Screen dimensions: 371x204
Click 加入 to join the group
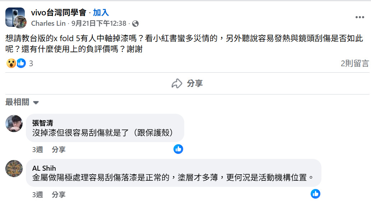(x=101, y=13)
